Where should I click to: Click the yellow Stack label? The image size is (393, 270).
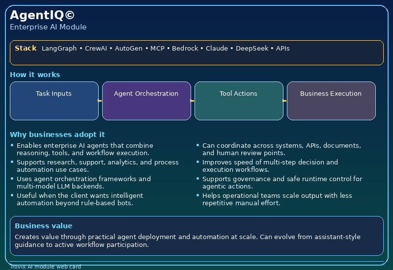(26, 48)
